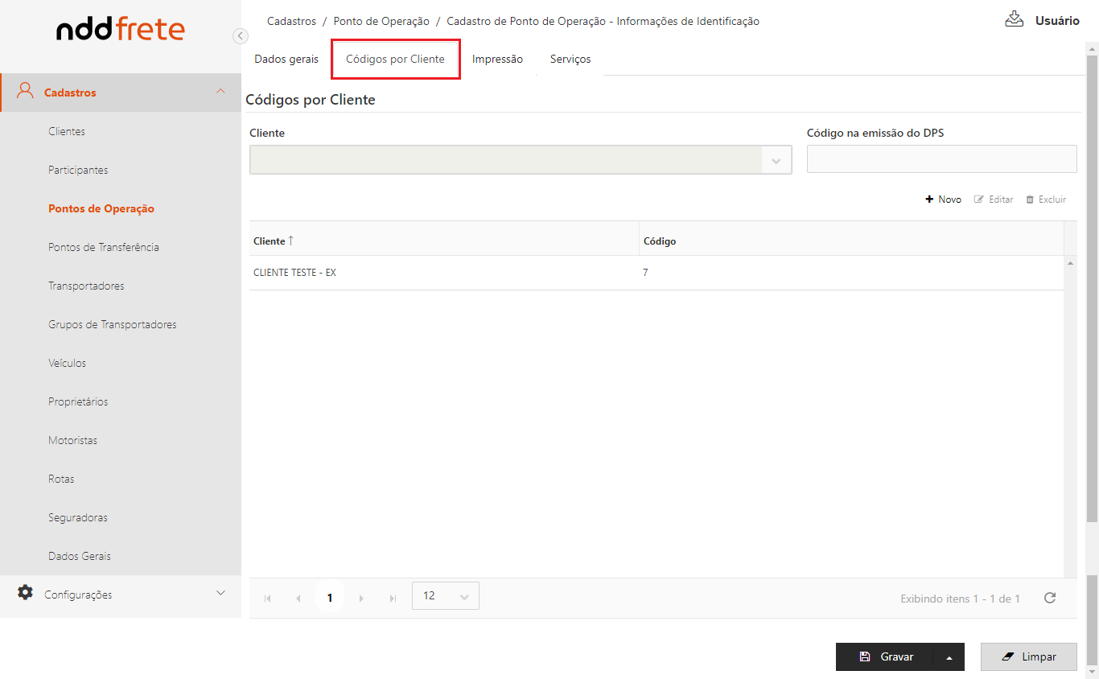Click the download inbox icon near Usuário
Screen dimensions: 1099x679
tap(1014, 19)
